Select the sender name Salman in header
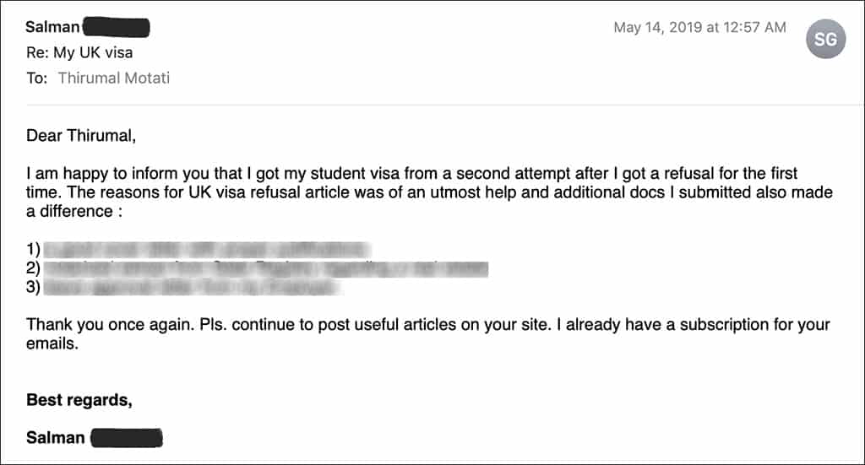Image resolution: width=865 pixels, height=465 pixels. 53,26
